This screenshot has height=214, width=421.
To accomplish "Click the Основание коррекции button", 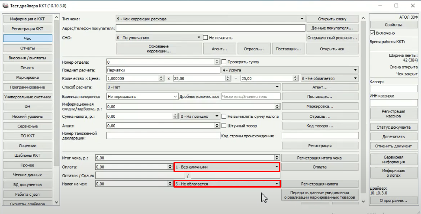I will coord(159,48).
